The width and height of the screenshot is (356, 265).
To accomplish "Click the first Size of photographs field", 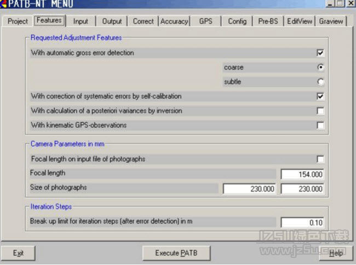I will [x=249, y=189].
